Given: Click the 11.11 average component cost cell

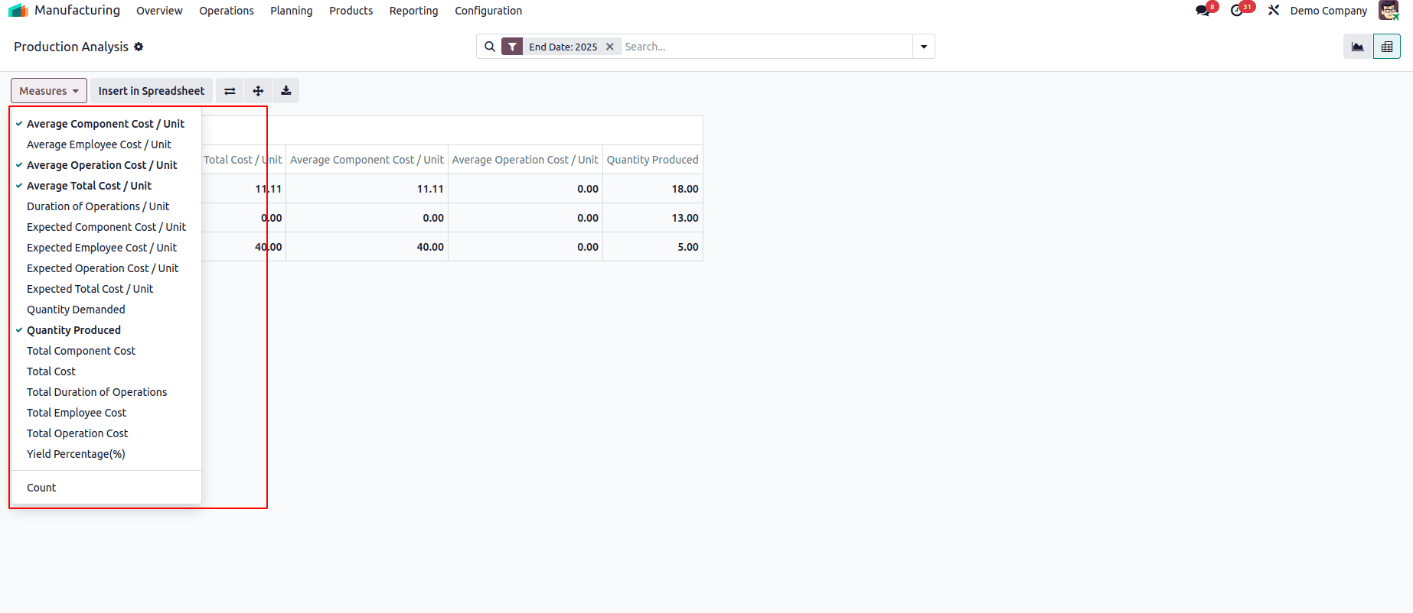Looking at the screenshot, I should click(x=367, y=189).
